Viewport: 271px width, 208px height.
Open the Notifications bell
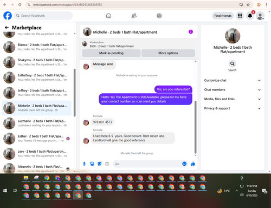(x=250, y=16)
